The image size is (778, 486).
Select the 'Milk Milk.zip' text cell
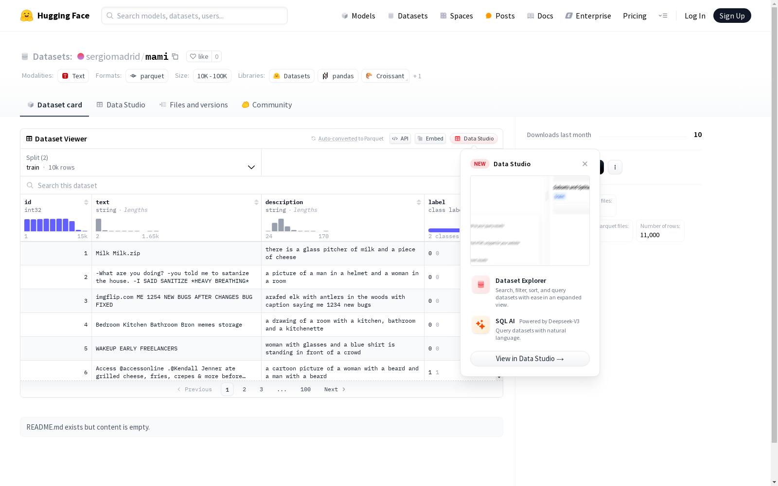(x=177, y=253)
